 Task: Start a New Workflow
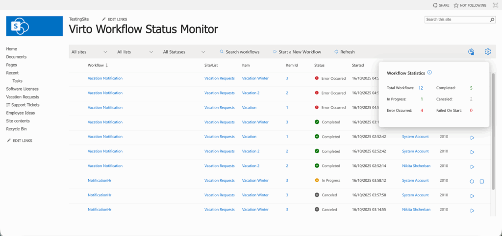point(297,52)
